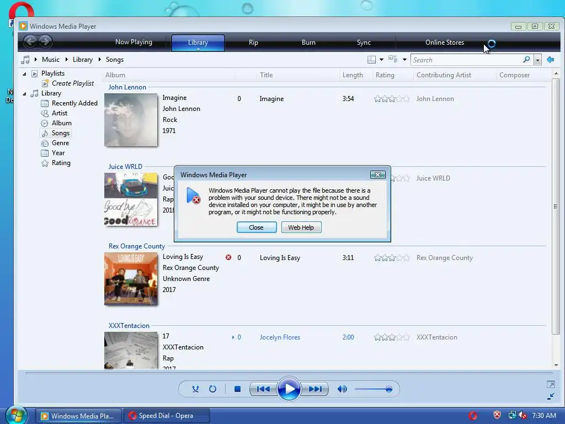This screenshot has width=565, height=424.
Task: Start playback with the Play button
Action: tap(289, 389)
